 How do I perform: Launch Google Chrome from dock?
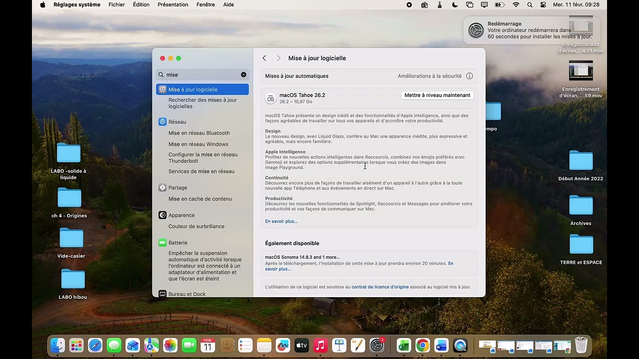click(423, 345)
